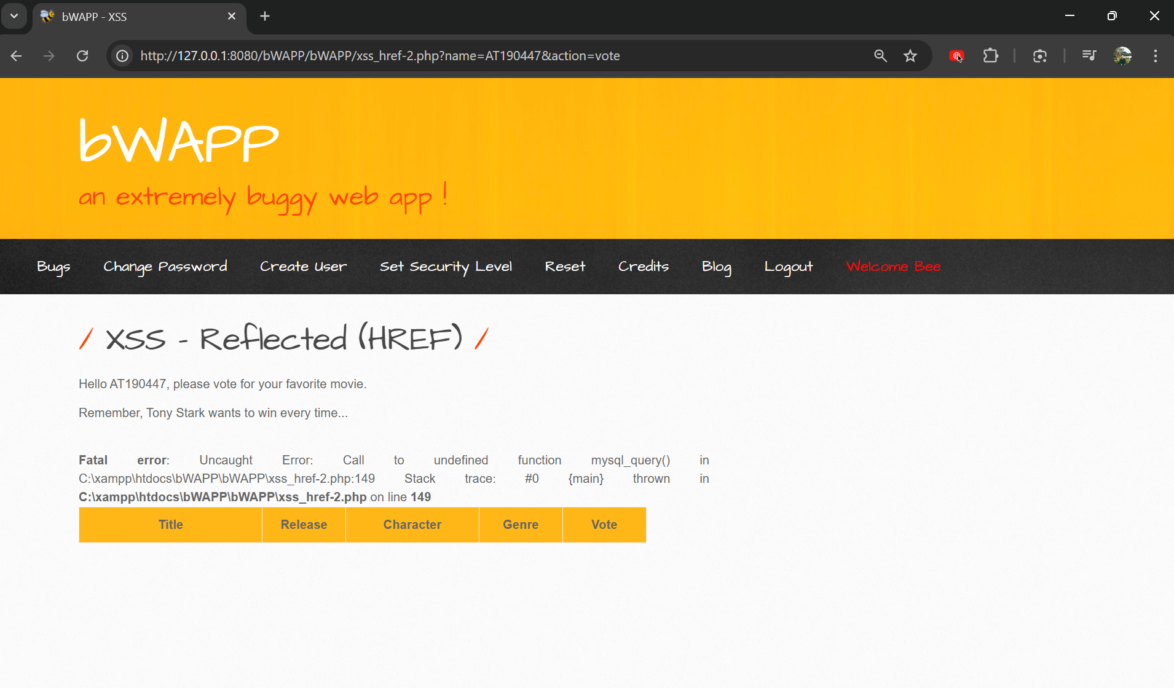The width and height of the screenshot is (1174, 688).
Task: View site information icon in address bar
Action: [x=123, y=56]
